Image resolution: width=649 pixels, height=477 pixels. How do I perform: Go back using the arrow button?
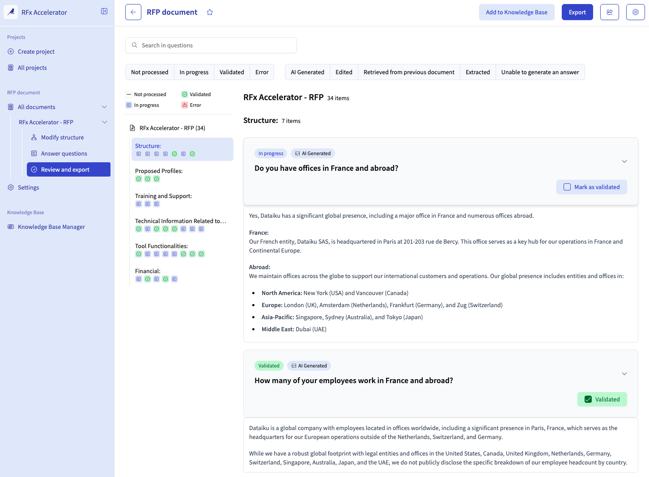(133, 12)
